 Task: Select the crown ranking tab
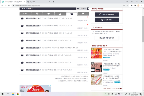(x=72, y=14)
